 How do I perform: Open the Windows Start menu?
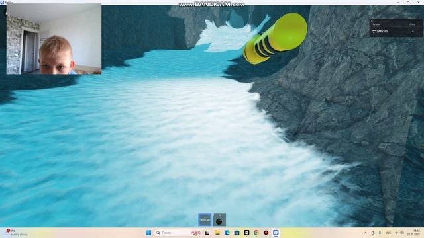tap(148, 233)
